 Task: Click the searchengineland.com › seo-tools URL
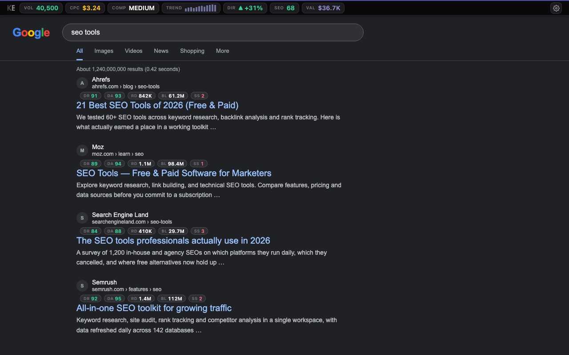pos(132,222)
